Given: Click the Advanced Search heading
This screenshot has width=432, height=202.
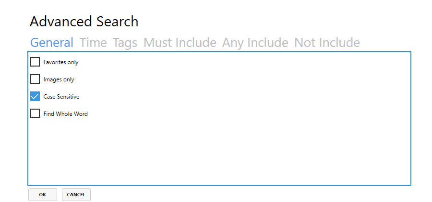Looking at the screenshot, I should (84, 22).
